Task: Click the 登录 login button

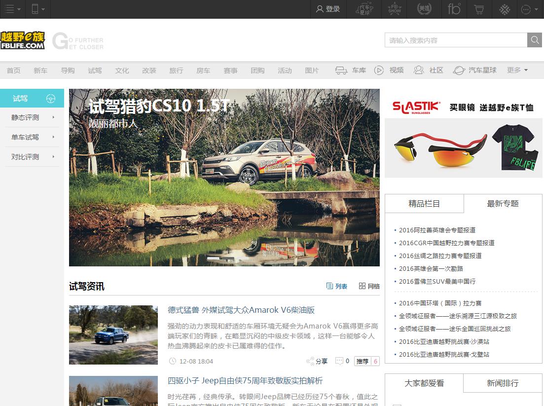Action: tap(328, 9)
